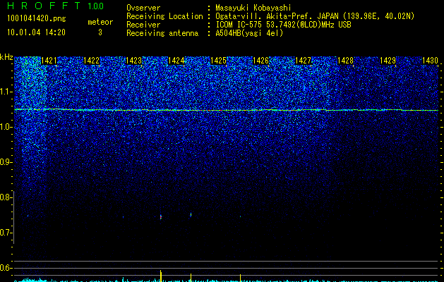Viewport: 444px width, 282px height.
Task: Click the 1426 time marker
Action: pyautogui.click(x=260, y=61)
